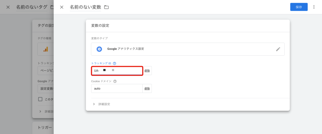Toggle the このタ checkbox in tag panel
Viewport: 322px width, 134px height.
(40, 99)
